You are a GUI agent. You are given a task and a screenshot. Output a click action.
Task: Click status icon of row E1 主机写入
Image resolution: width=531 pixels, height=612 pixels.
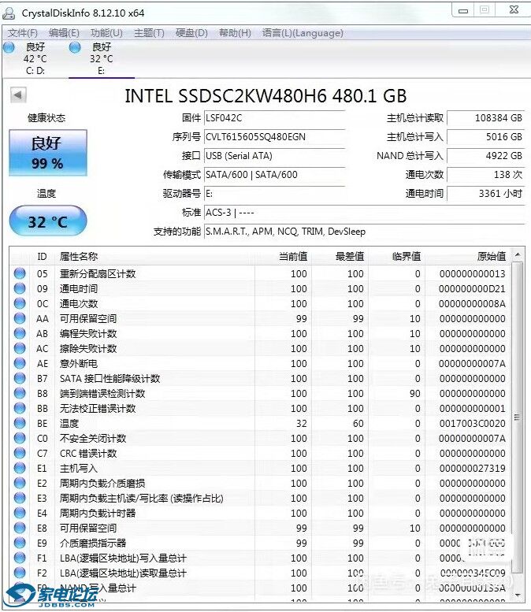pos(20,468)
